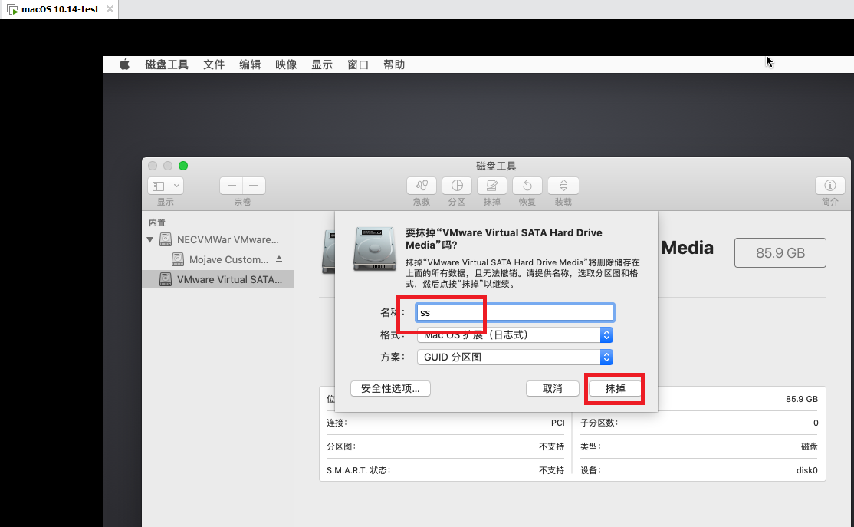
Task: Click the 抹掉 erase toolbar icon
Action: 492,186
